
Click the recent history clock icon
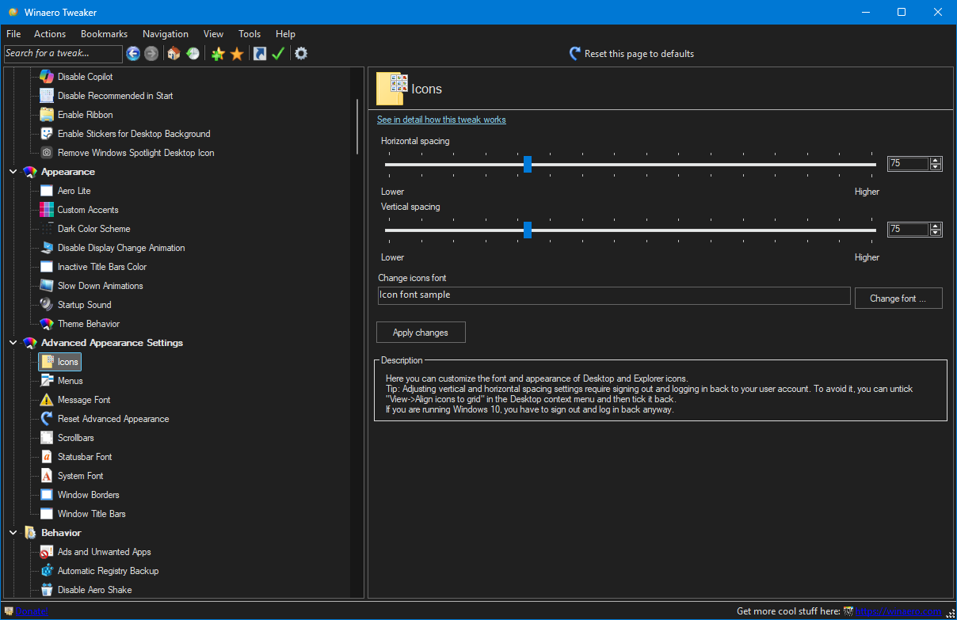pos(193,54)
